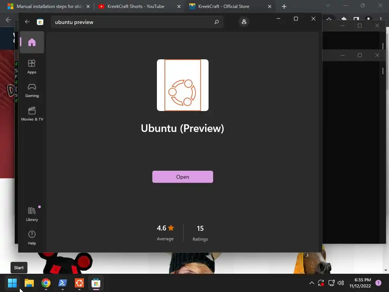The width and height of the screenshot is (389, 292).
Task: Click the Store back arrow
Action: (x=27, y=22)
